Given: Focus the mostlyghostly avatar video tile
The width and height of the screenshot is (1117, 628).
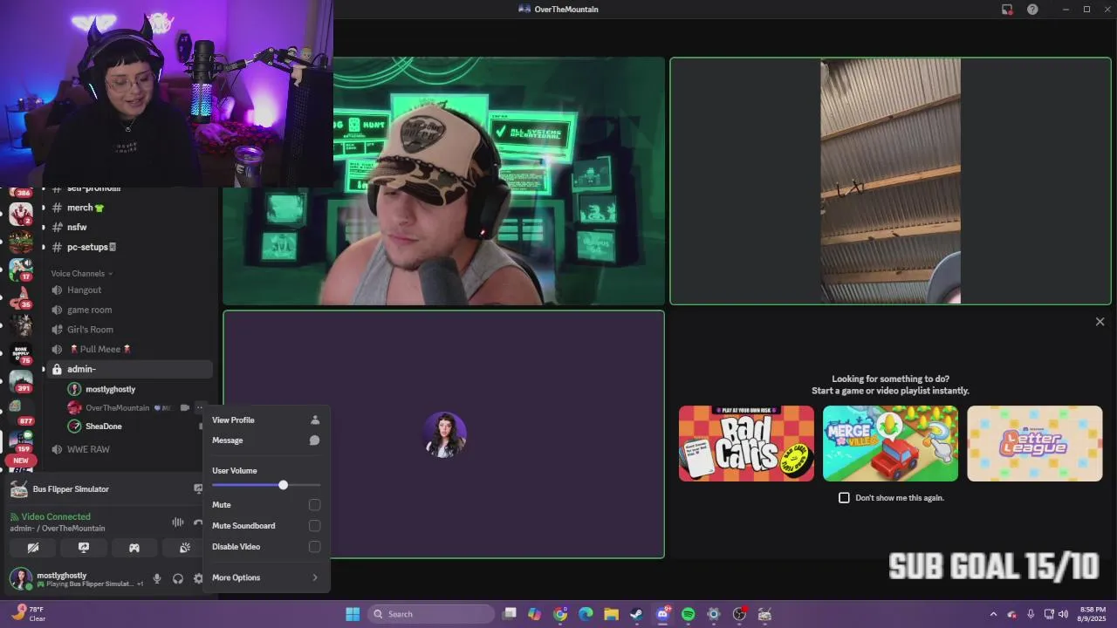Looking at the screenshot, I should coord(444,434).
